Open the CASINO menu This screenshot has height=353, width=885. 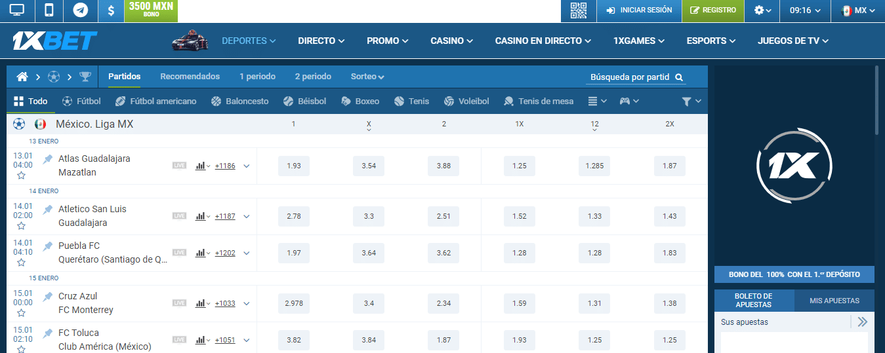(451, 41)
